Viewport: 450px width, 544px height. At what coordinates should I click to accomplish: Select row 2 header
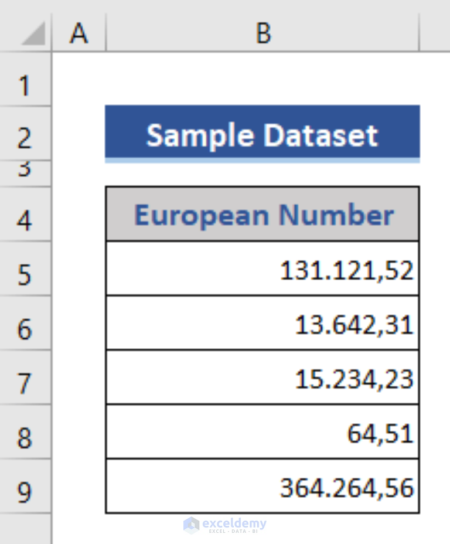pyautogui.click(x=25, y=134)
